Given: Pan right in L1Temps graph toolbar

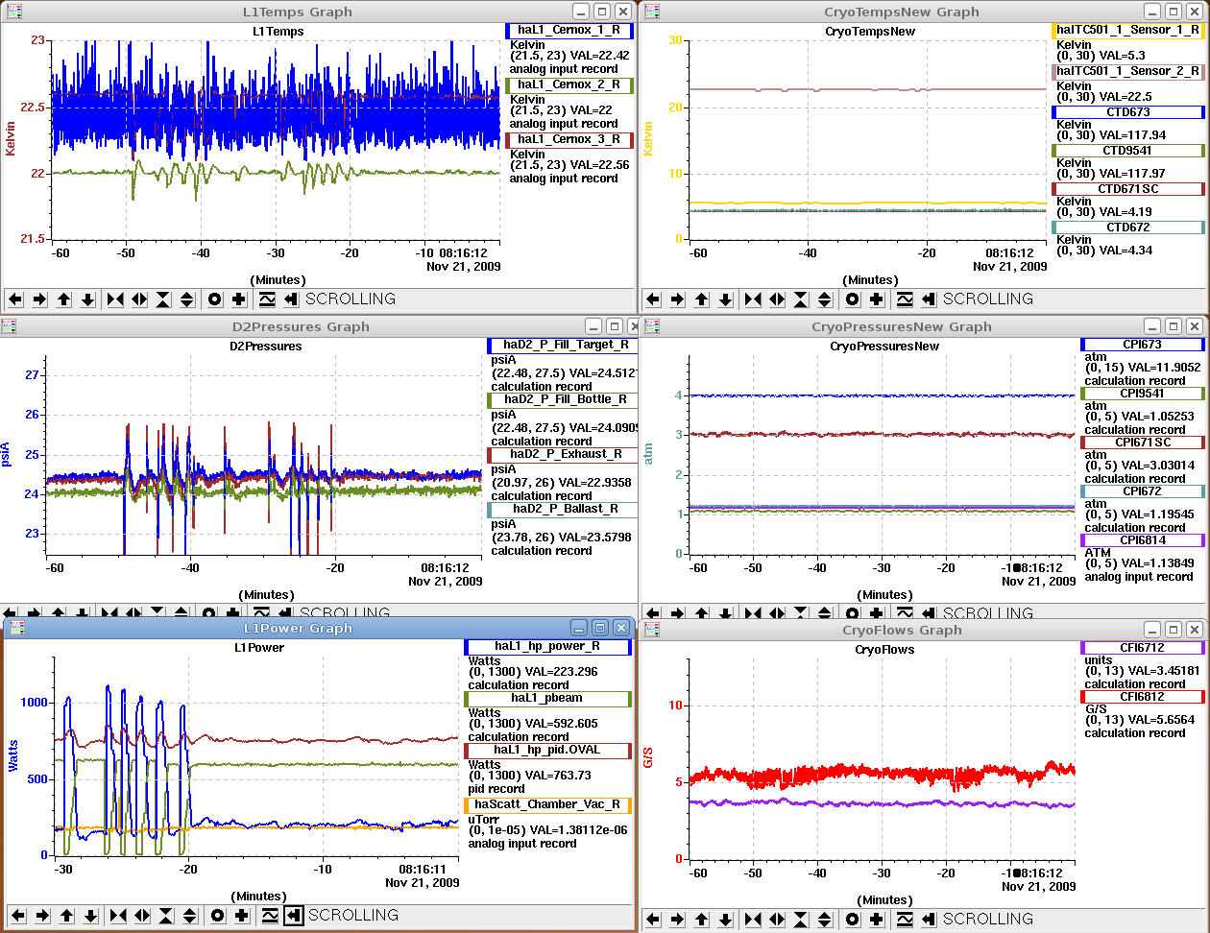Looking at the screenshot, I should (x=40, y=299).
